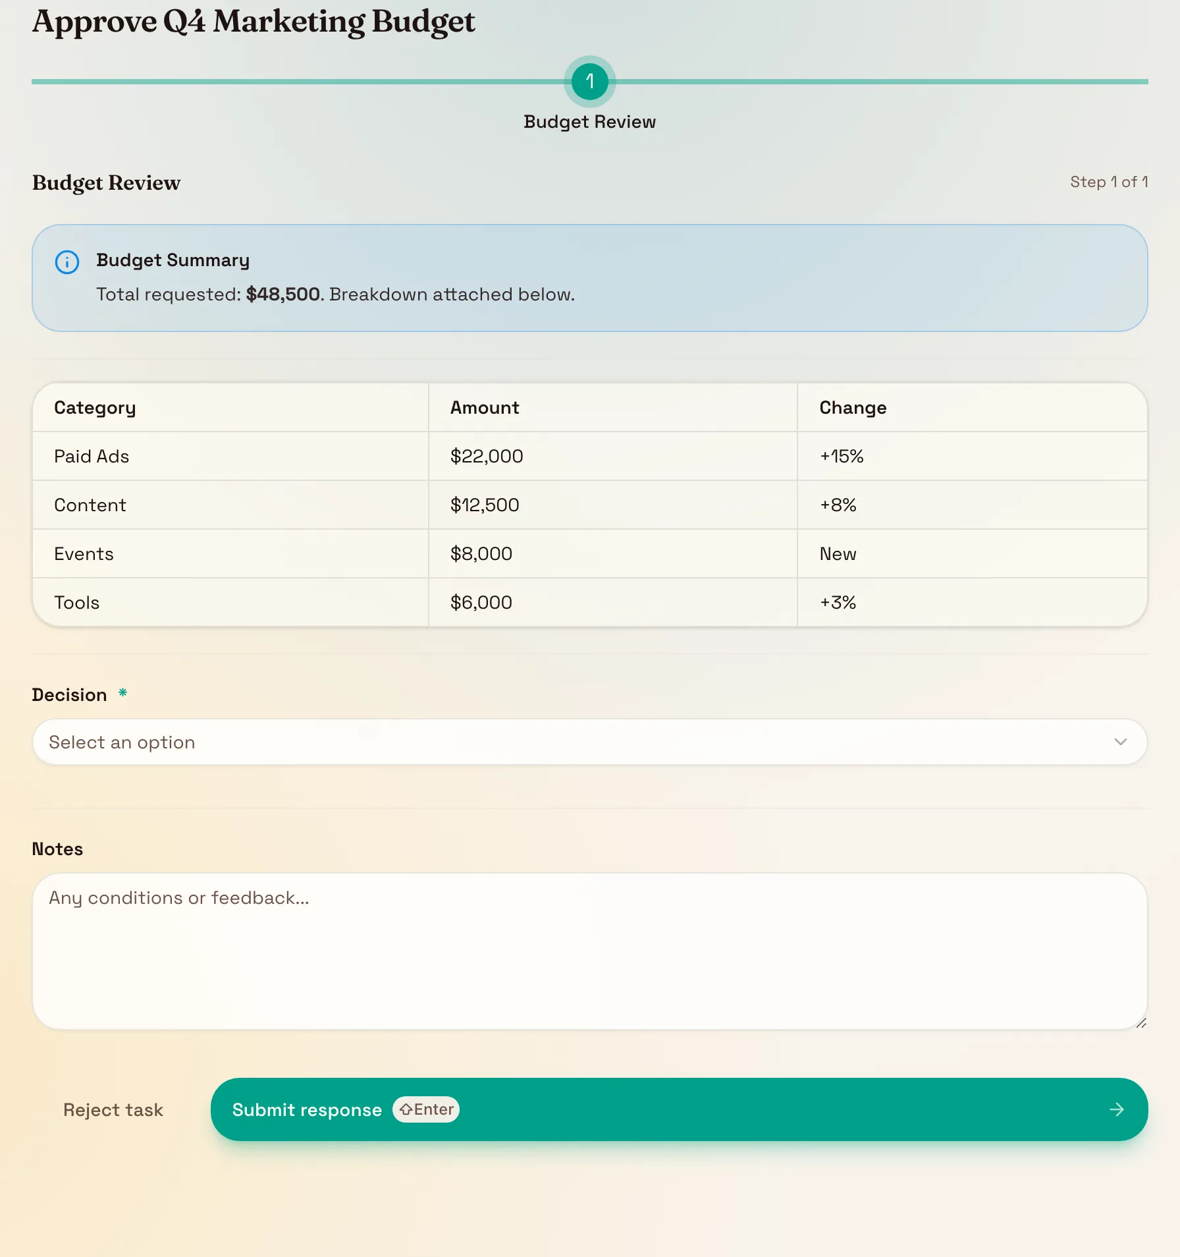Click the Change column header
Screen dimensions: 1180x1257
(852, 407)
